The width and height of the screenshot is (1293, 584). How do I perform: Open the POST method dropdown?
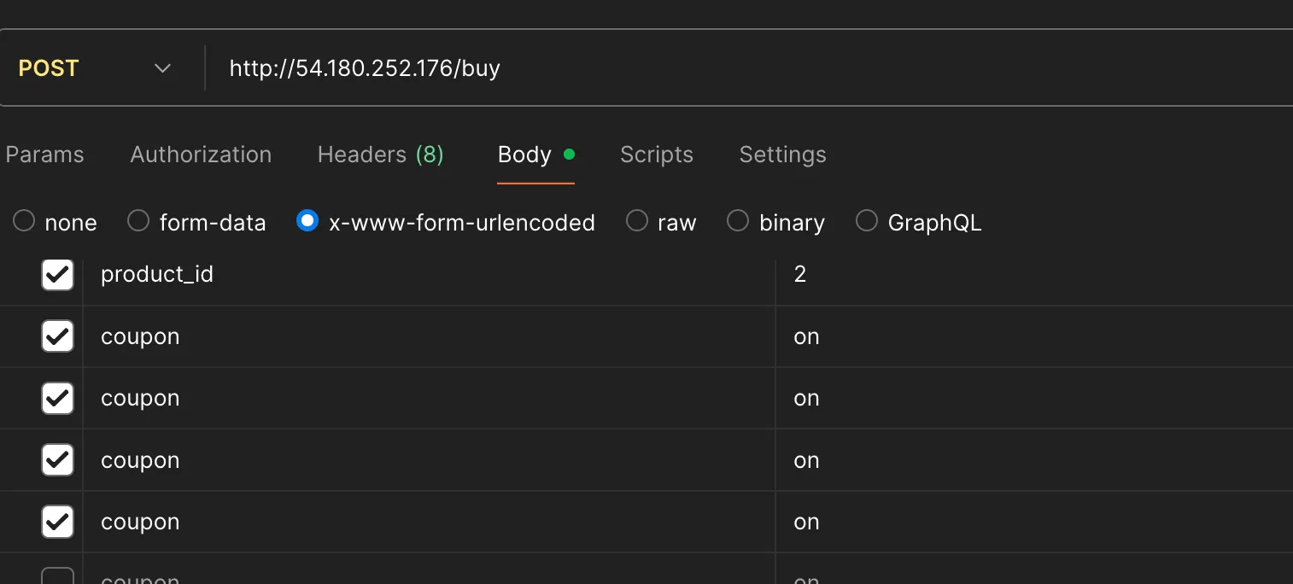(x=94, y=68)
